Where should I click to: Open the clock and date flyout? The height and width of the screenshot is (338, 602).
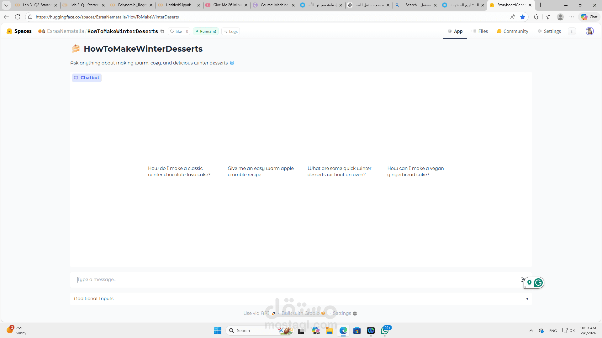pyautogui.click(x=588, y=330)
